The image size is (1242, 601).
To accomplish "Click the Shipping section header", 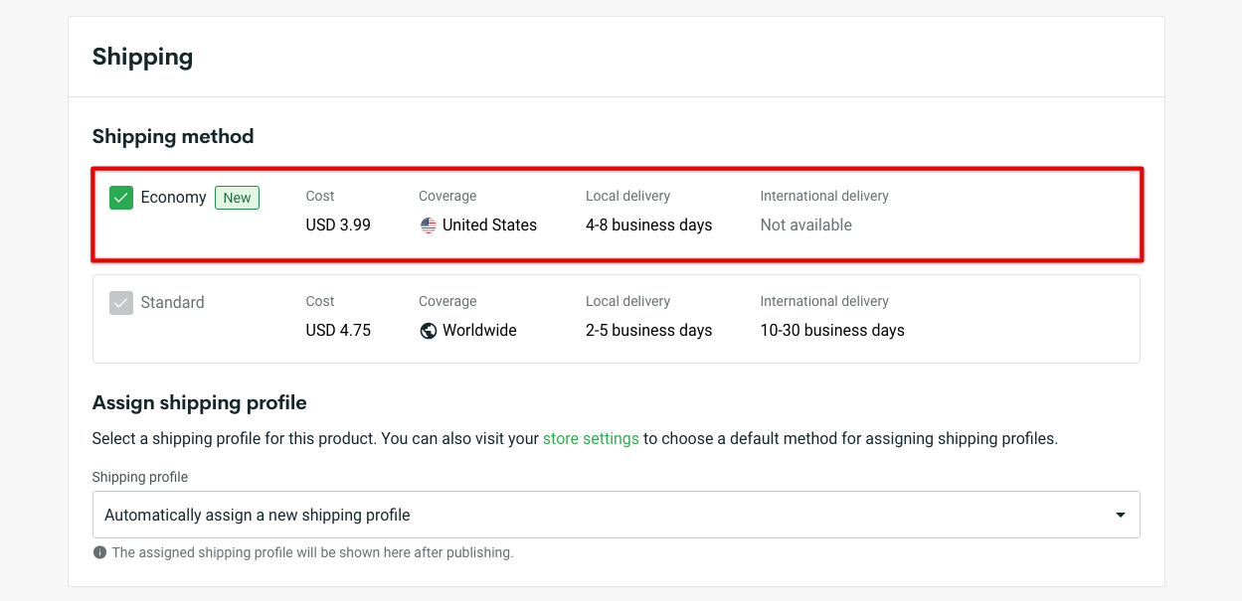I will pyautogui.click(x=142, y=57).
